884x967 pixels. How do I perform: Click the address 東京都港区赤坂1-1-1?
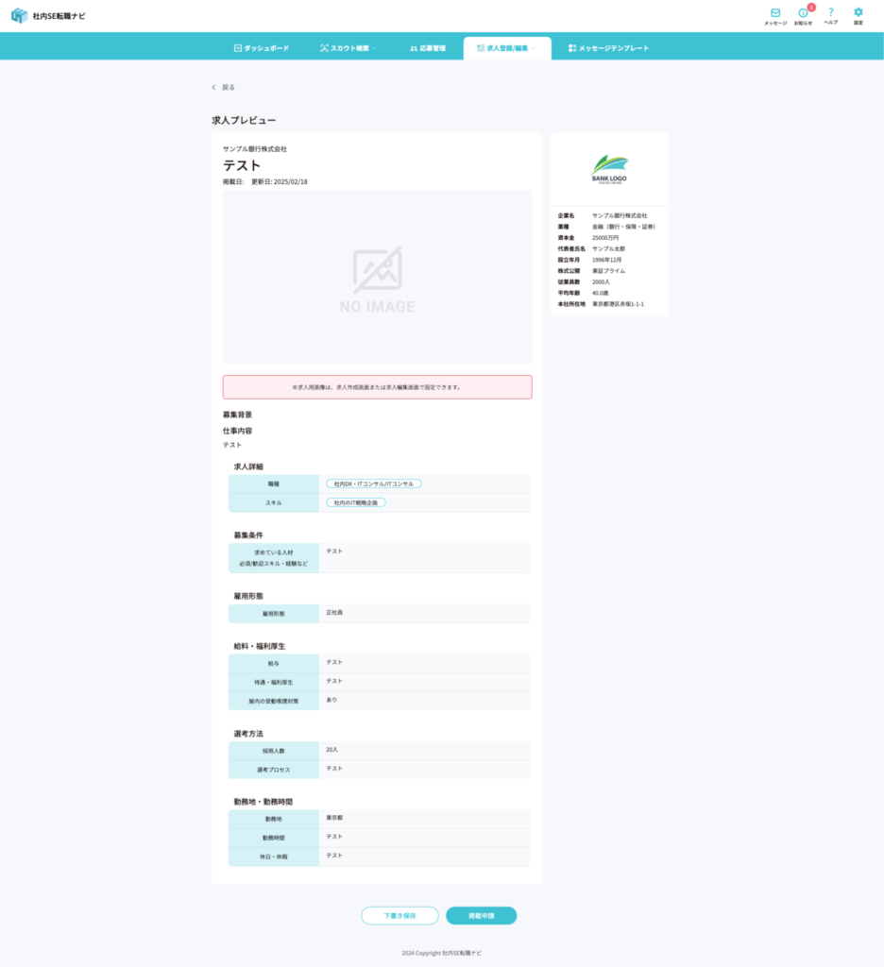618,305
